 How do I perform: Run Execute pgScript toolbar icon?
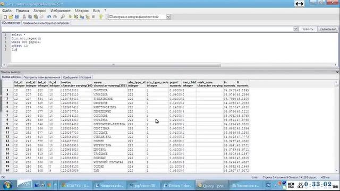point(76,16)
